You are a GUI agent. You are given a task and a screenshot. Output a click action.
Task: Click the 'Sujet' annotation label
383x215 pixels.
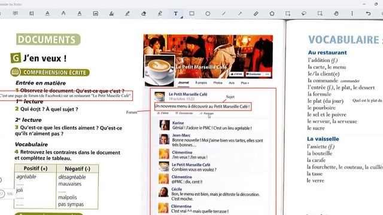click(x=230, y=97)
